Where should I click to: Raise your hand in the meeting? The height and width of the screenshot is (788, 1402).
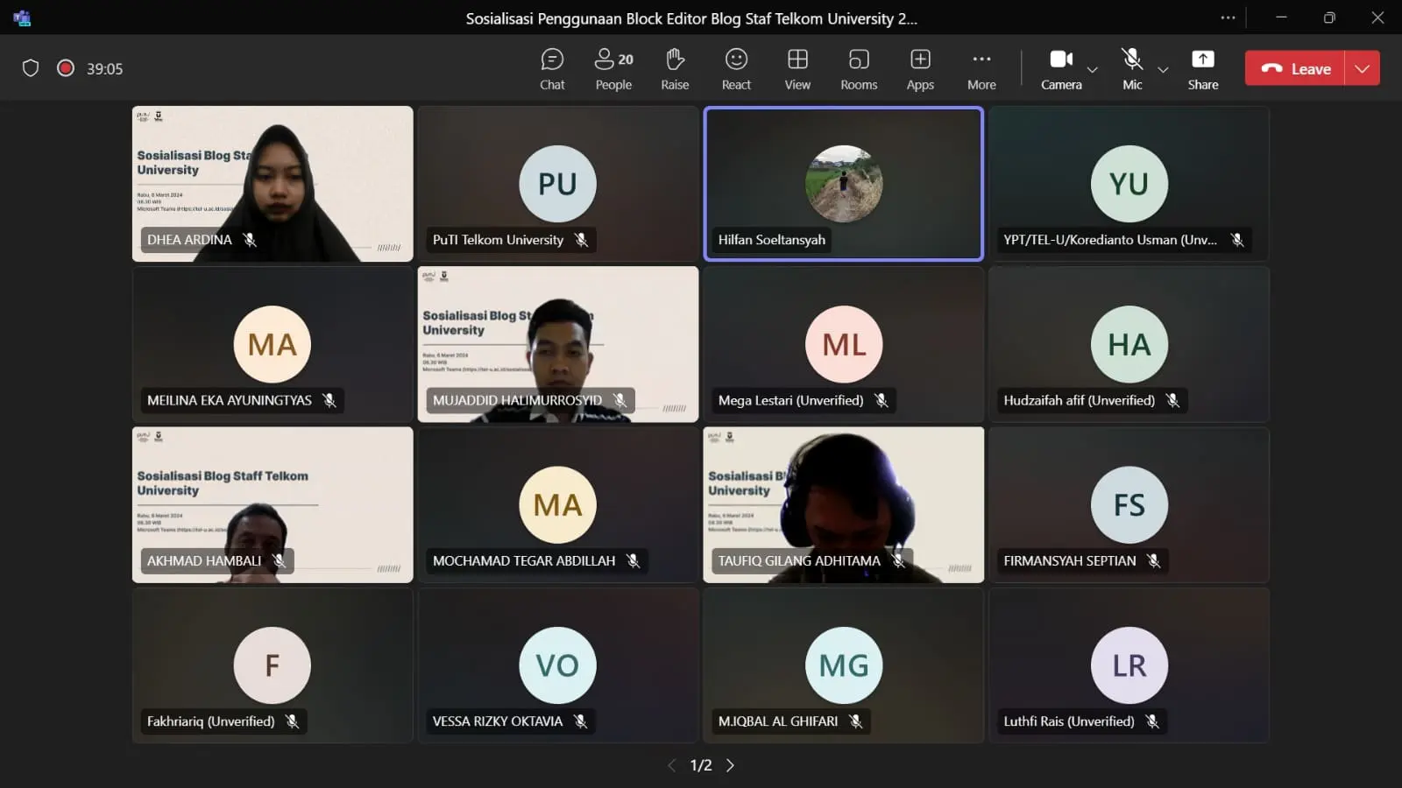675,69
